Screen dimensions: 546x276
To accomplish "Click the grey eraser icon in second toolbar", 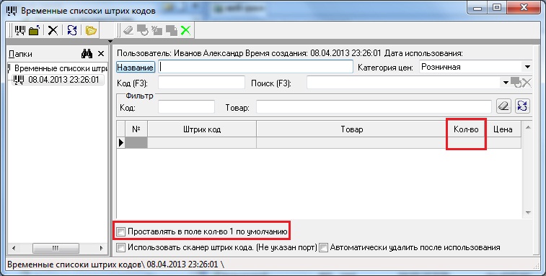I will (128, 31).
